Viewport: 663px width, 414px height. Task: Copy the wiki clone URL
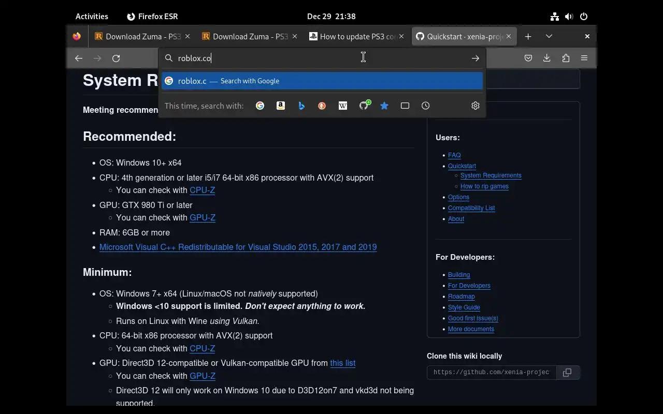[567, 373]
